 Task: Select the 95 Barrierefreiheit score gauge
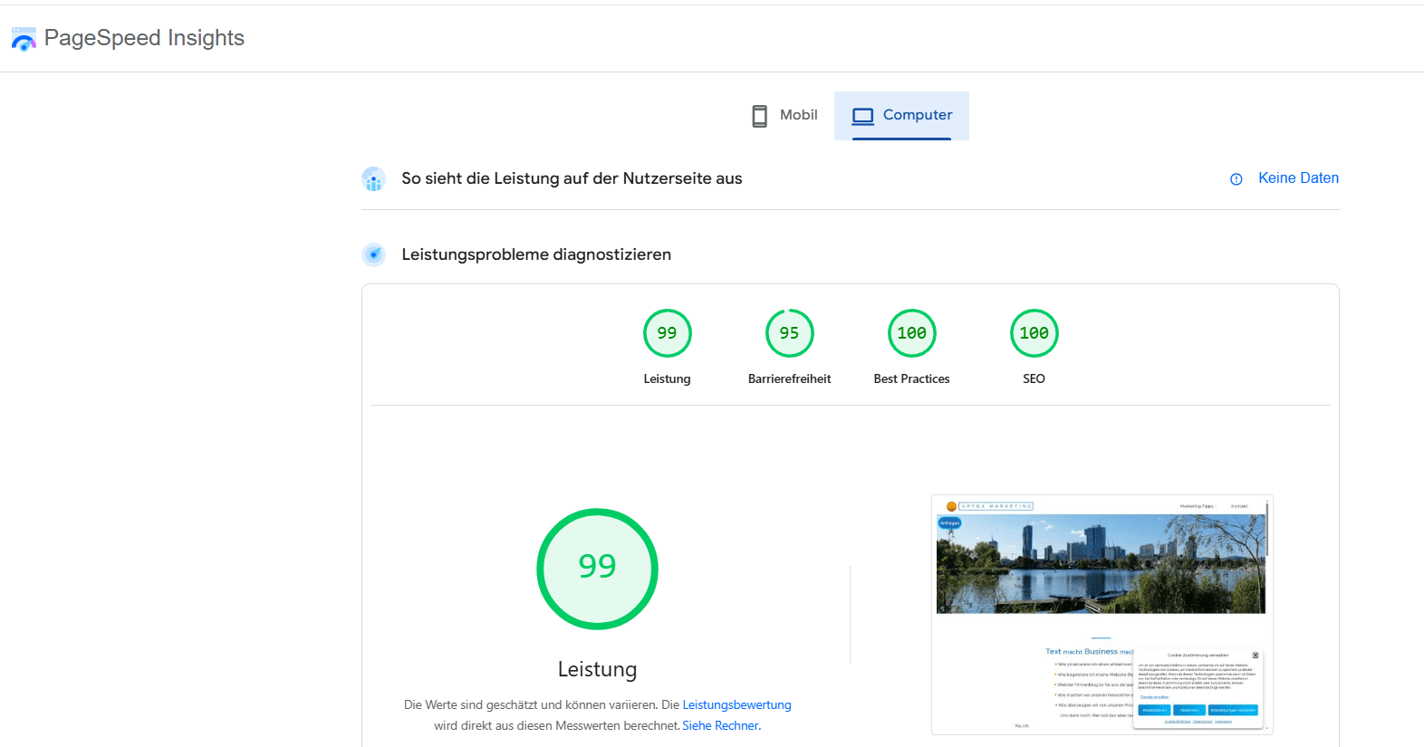pos(789,333)
